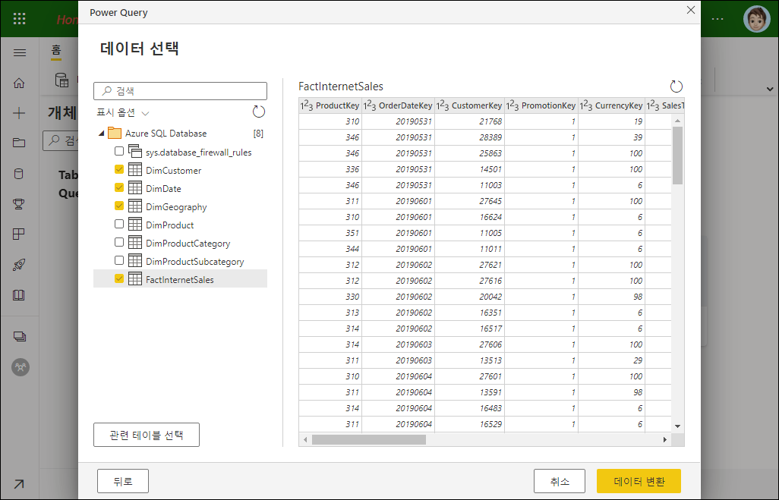Check the DimProductSubcategory checkbox
This screenshot has width=779, height=500.
pyautogui.click(x=119, y=260)
